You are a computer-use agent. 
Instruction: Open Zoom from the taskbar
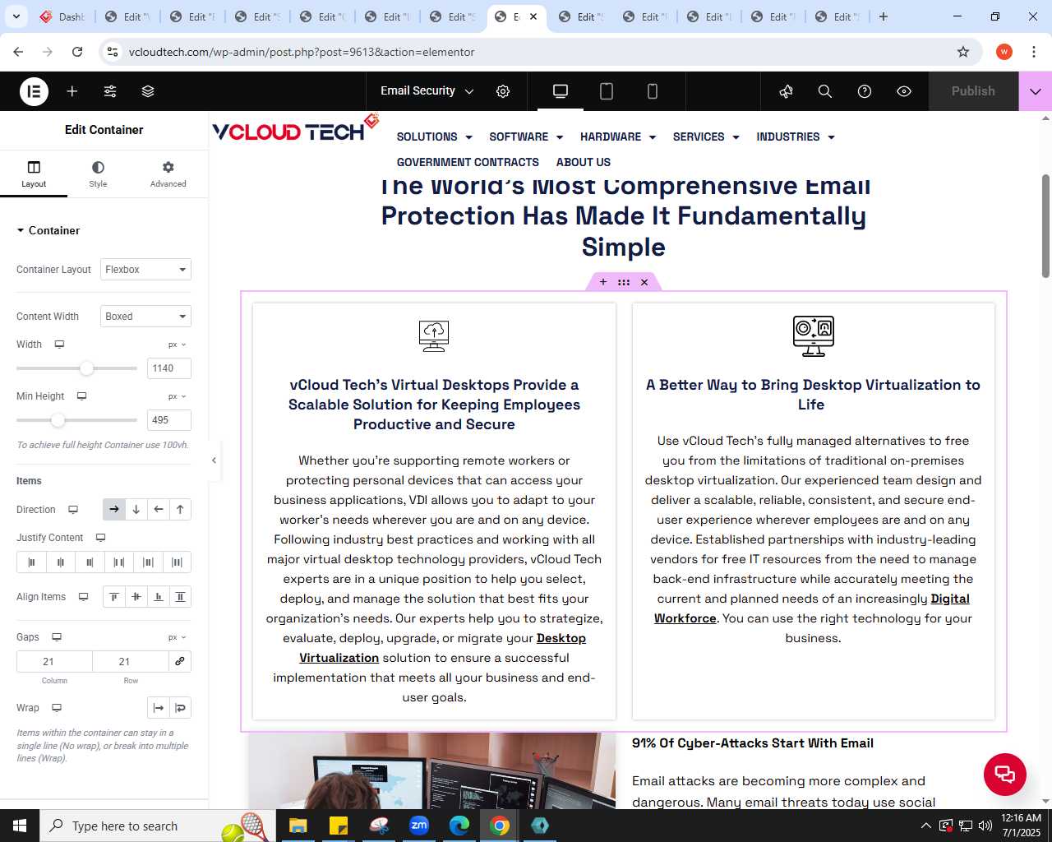point(419,826)
